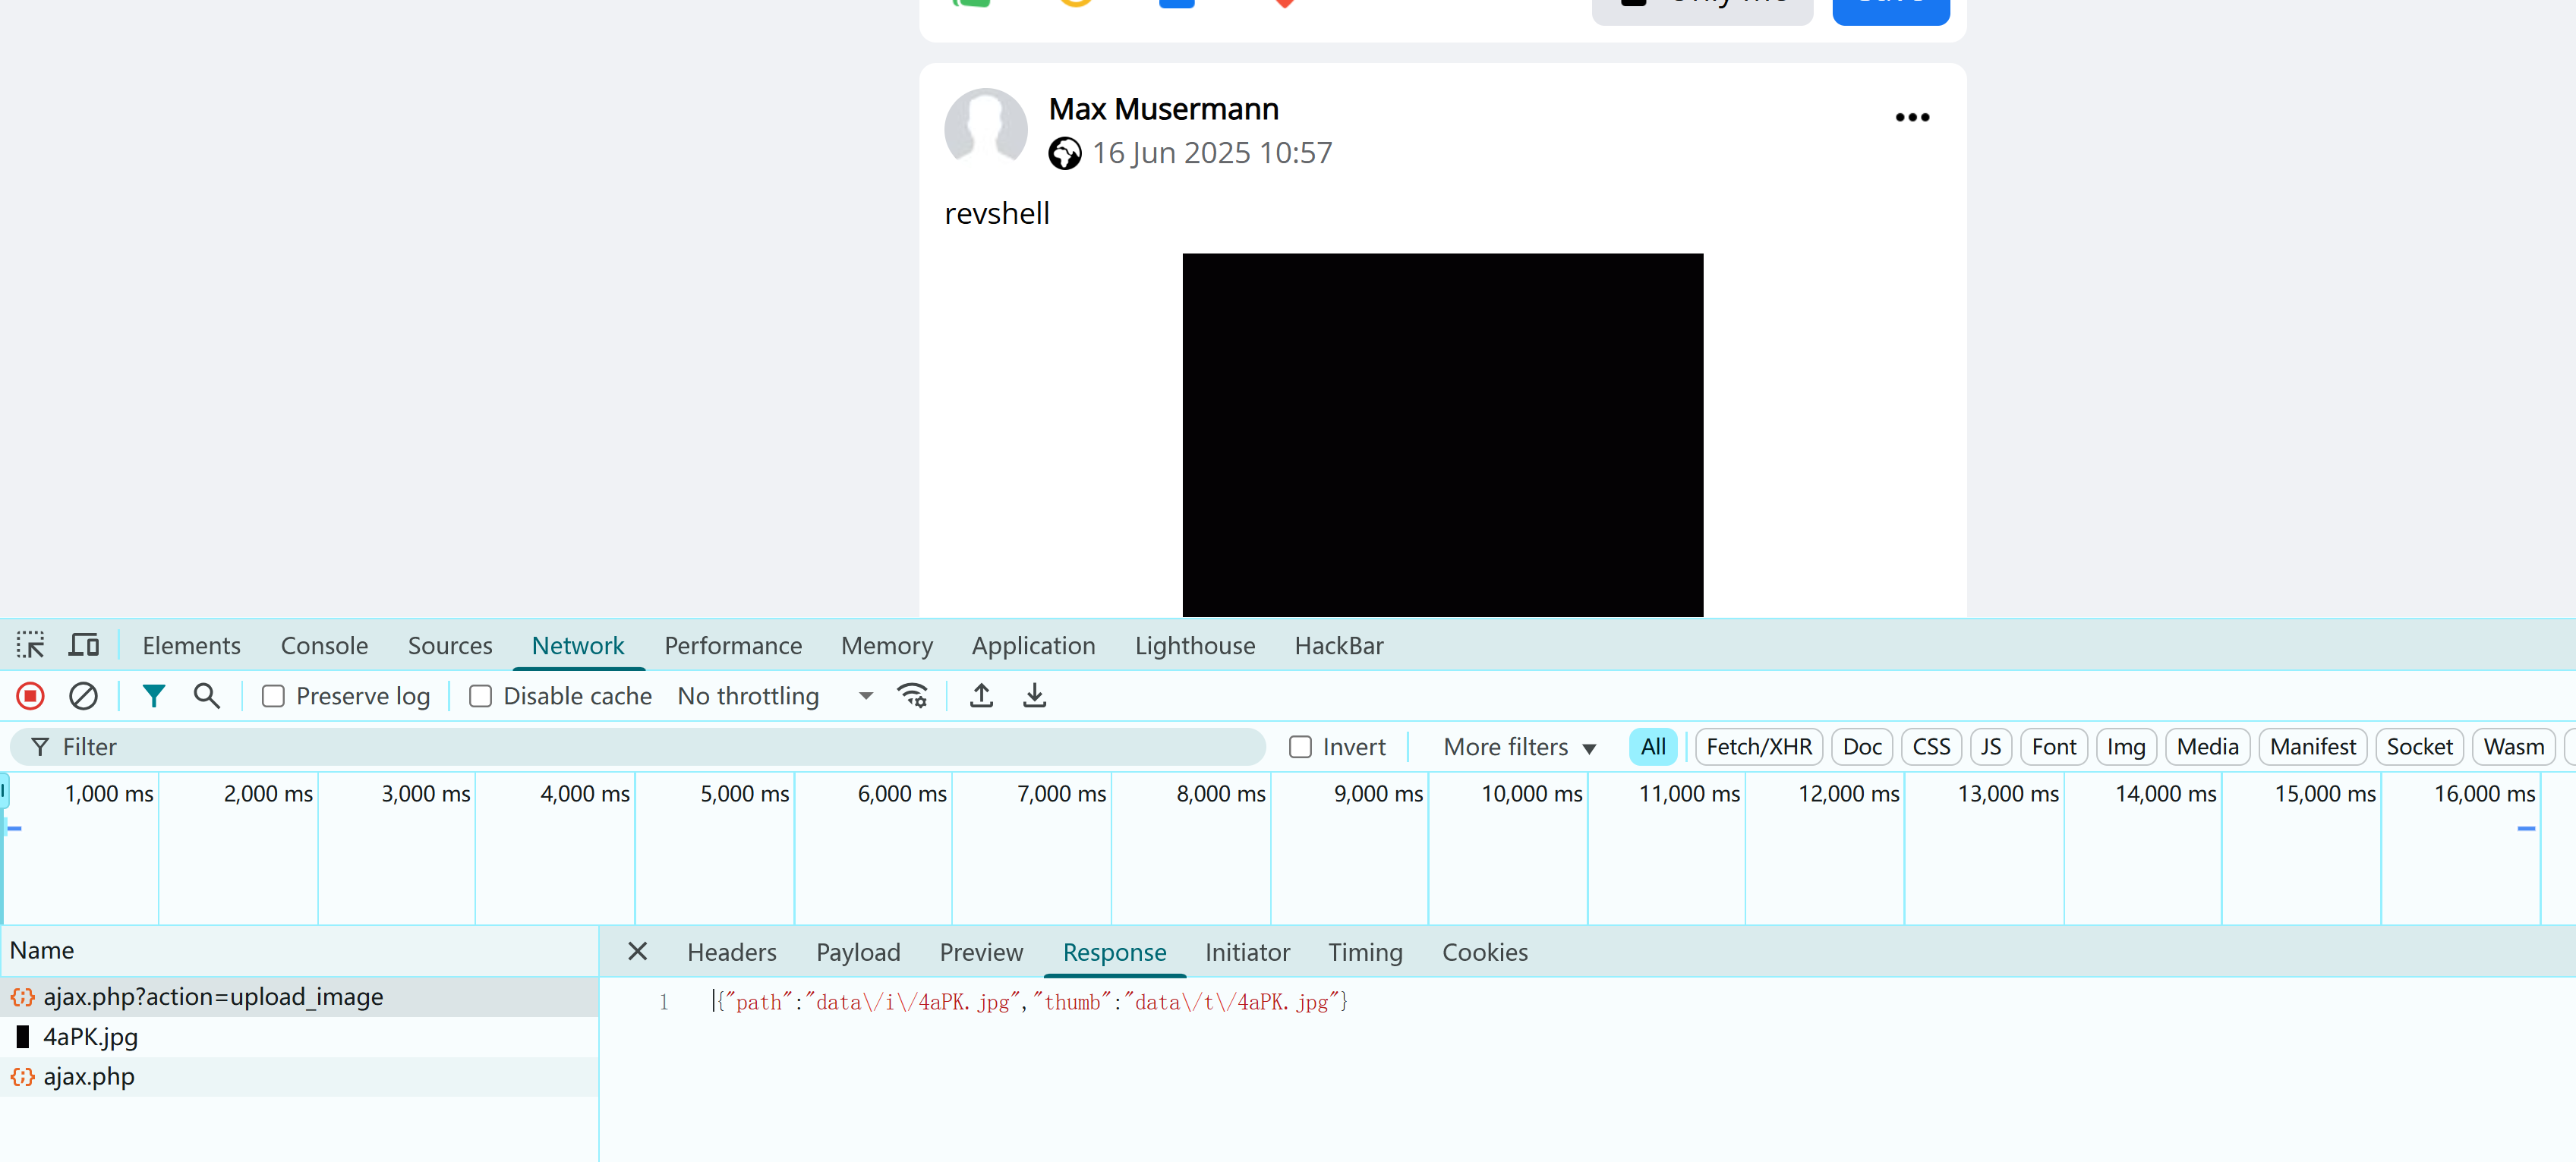The width and height of the screenshot is (2576, 1162).
Task: Show the request Preview tab
Action: [981, 952]
